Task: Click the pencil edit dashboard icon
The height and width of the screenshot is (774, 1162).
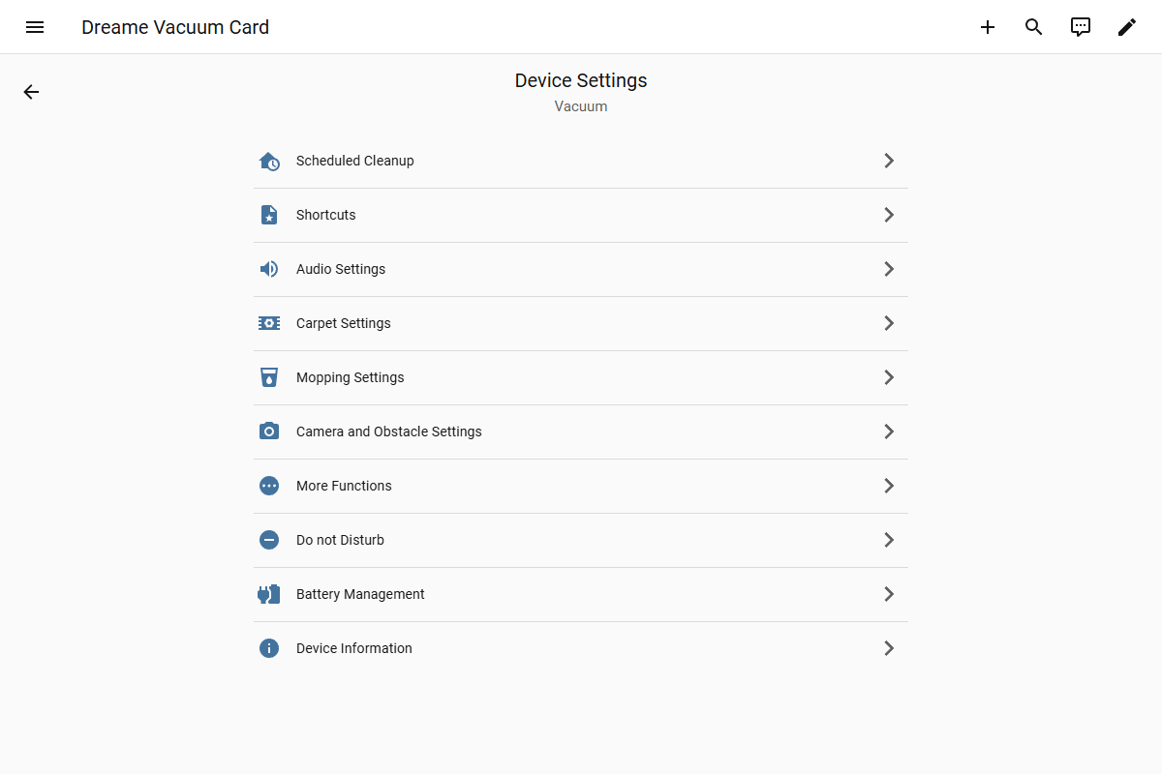Action: pos(1127,27)
